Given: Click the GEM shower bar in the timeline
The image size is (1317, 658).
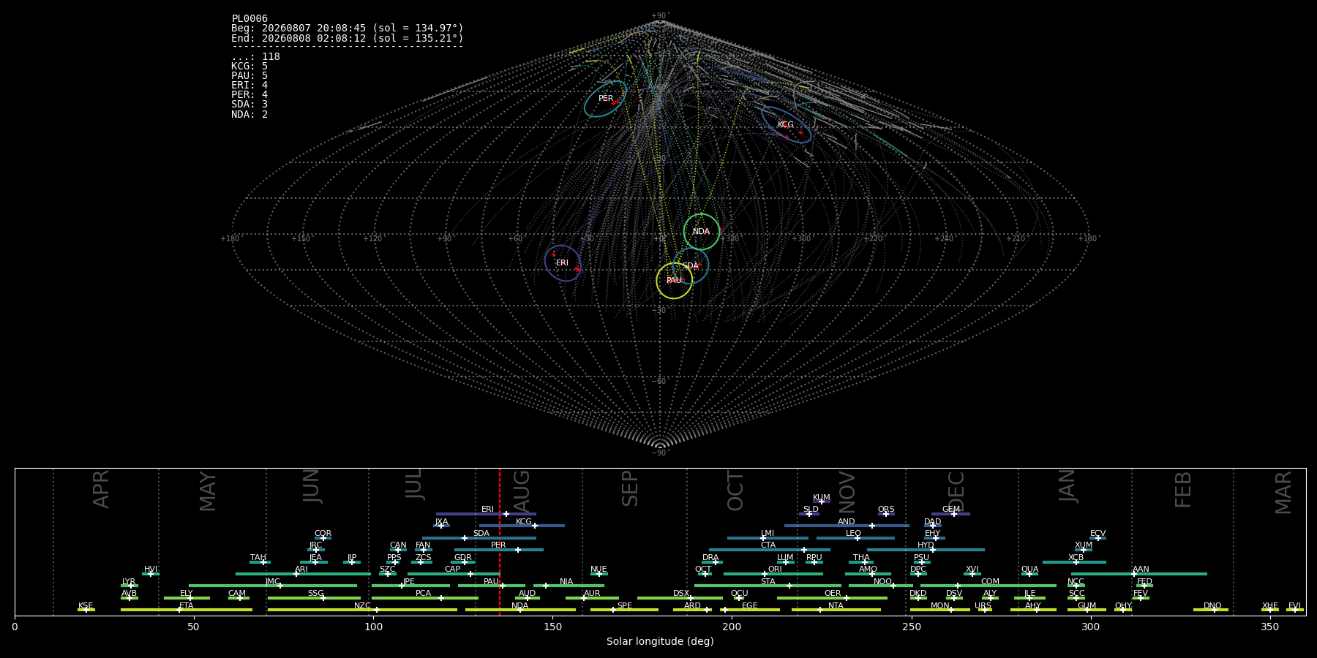Looking at the screenshot, I should point(950,514).
